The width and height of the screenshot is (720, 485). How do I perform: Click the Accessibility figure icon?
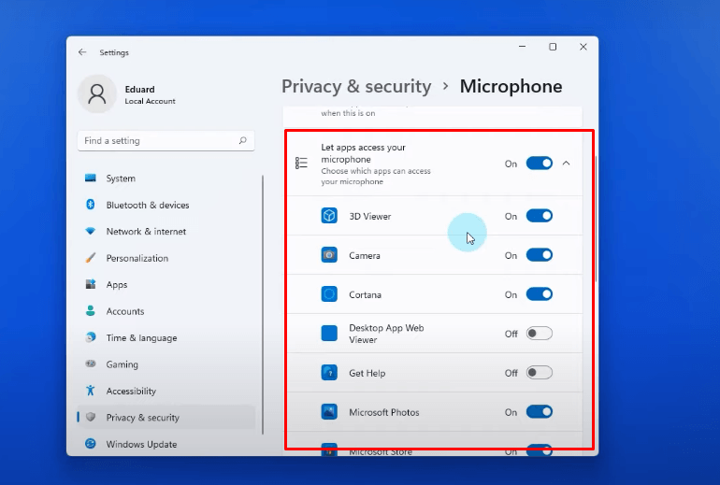91,391
